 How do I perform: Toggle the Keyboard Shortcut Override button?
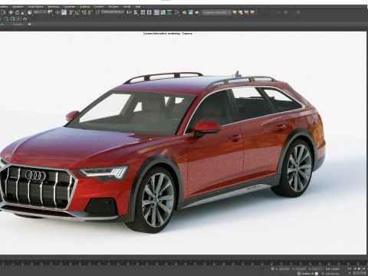tap(64, 12)
